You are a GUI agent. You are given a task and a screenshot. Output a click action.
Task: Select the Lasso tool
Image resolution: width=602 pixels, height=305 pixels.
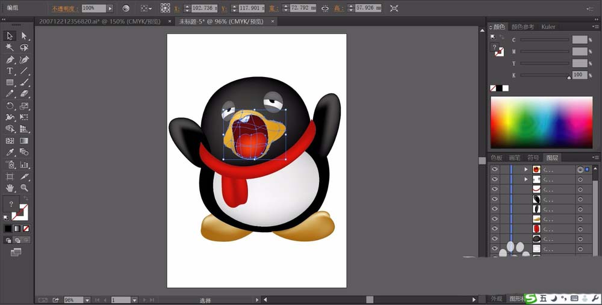24,47
